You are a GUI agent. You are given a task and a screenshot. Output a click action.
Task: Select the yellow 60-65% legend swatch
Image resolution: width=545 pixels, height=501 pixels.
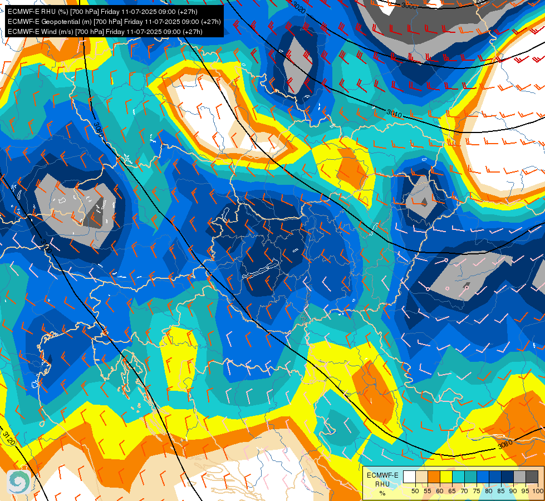[446, 477]
